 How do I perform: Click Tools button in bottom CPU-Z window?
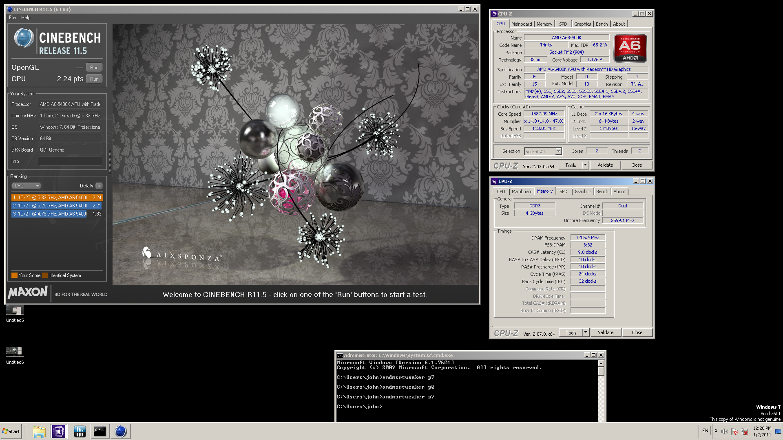coord(571,333)
